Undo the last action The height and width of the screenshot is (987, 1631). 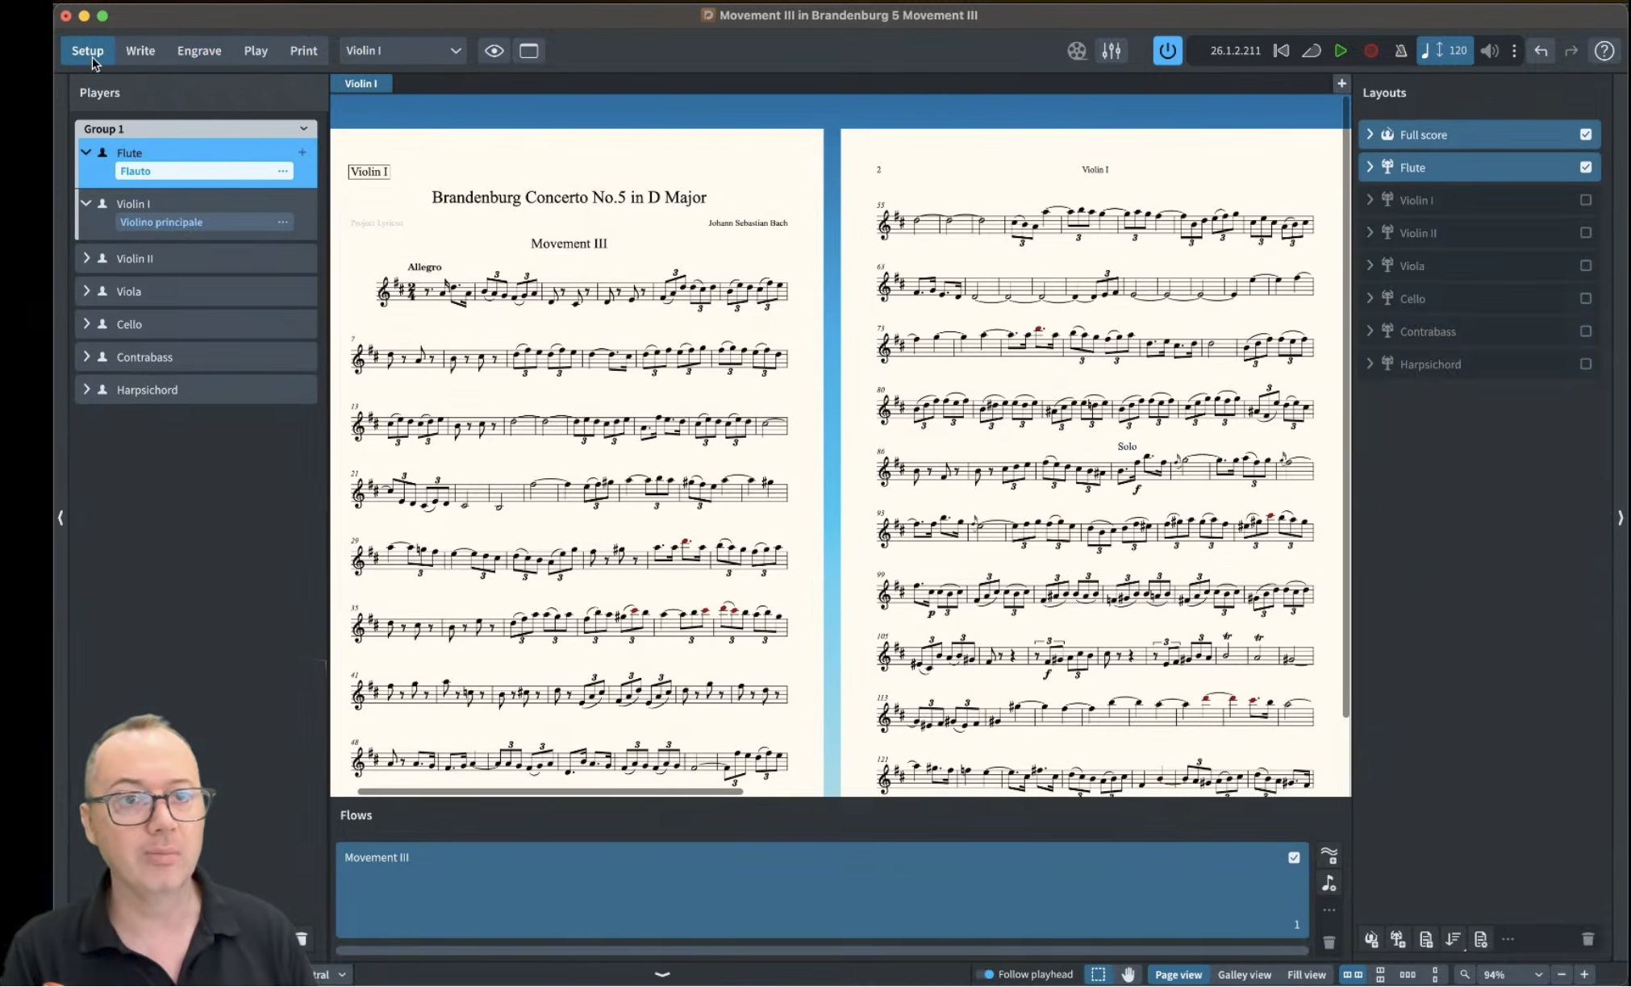[1541, 51]
